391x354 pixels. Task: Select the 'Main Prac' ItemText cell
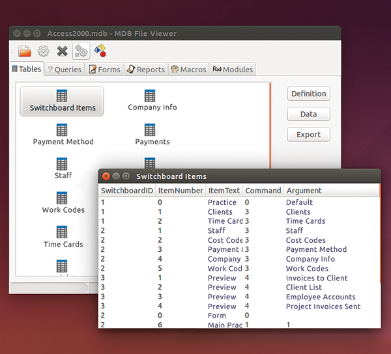225,325
